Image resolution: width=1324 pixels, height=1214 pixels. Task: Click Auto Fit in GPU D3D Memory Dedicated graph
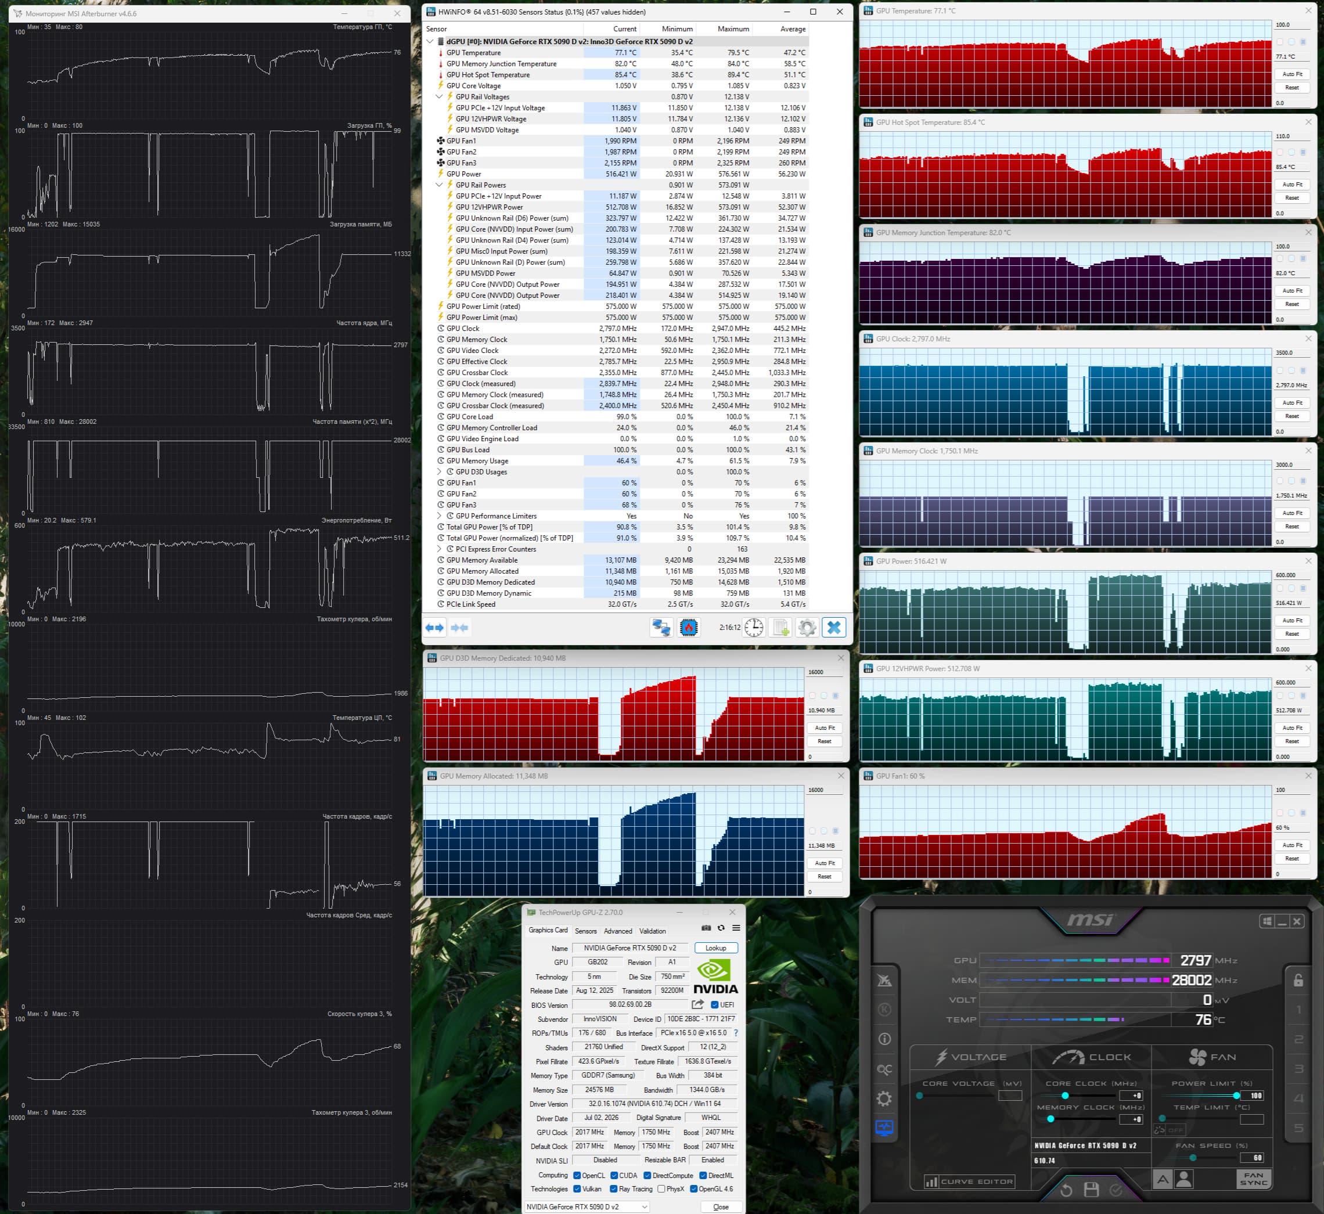(x=825, y=728)
